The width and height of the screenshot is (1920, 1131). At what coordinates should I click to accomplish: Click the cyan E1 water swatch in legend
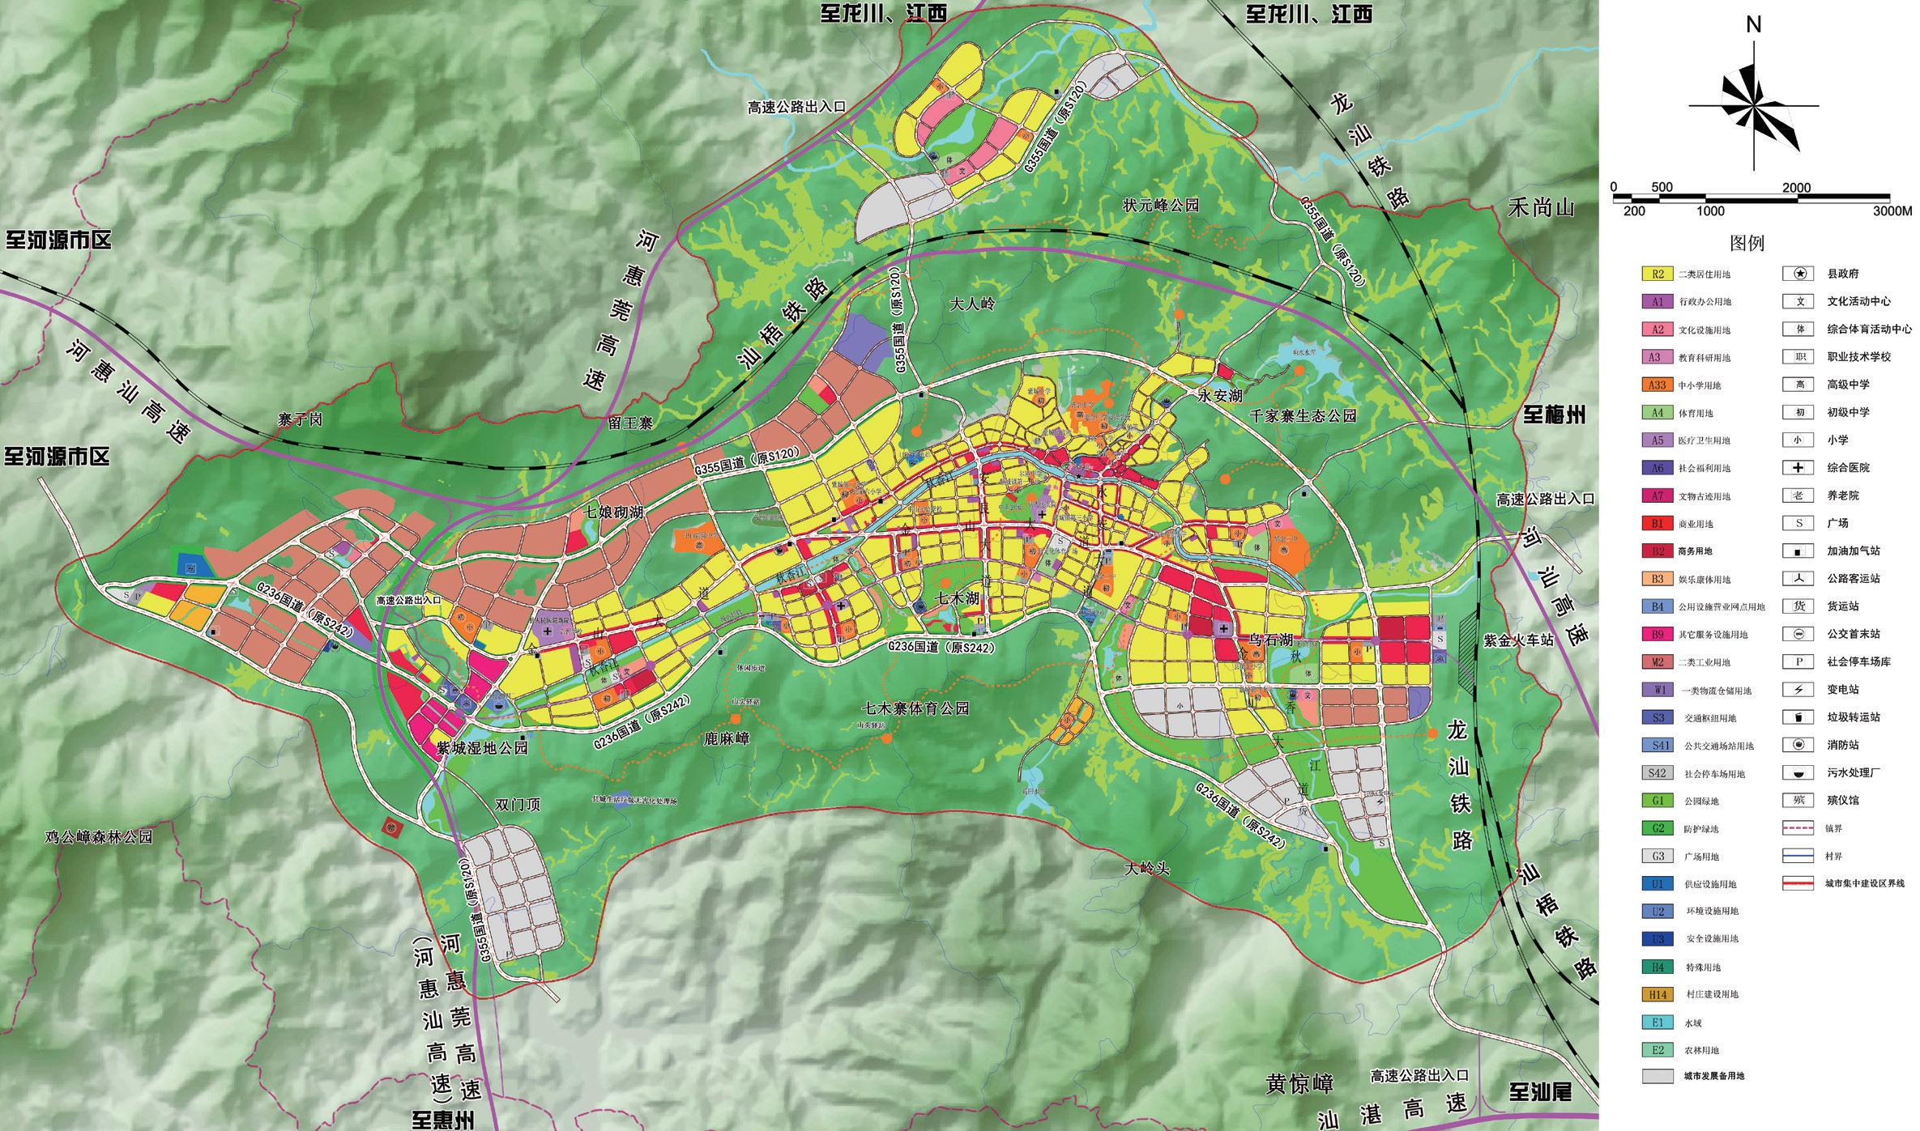(1658, 1023)
